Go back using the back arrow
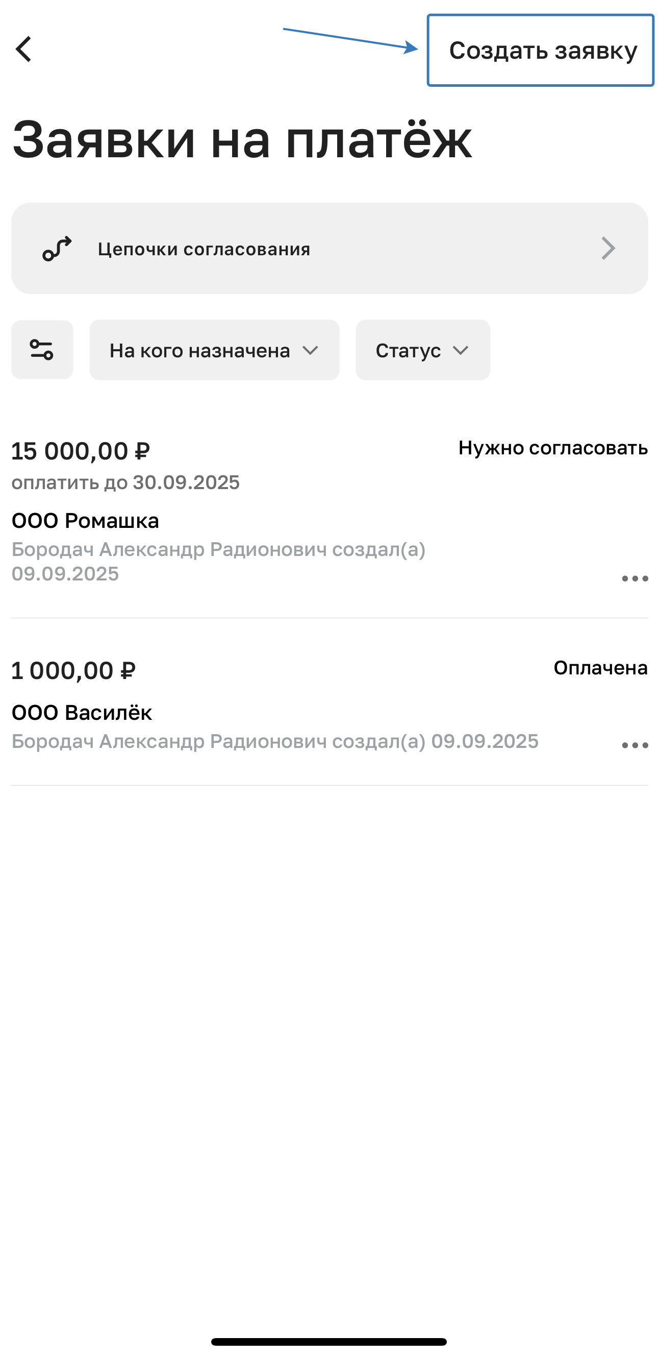 (23, 50)
